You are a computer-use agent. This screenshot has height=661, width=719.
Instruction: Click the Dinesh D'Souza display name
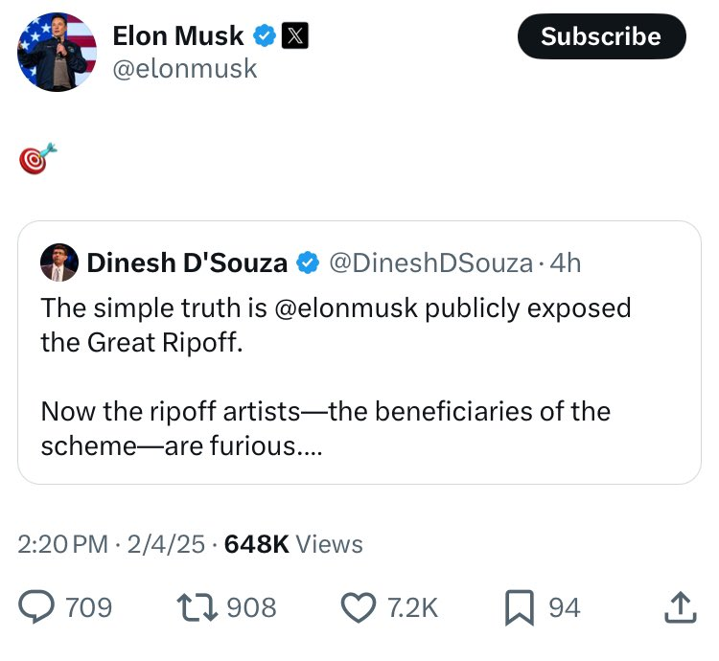187,262
